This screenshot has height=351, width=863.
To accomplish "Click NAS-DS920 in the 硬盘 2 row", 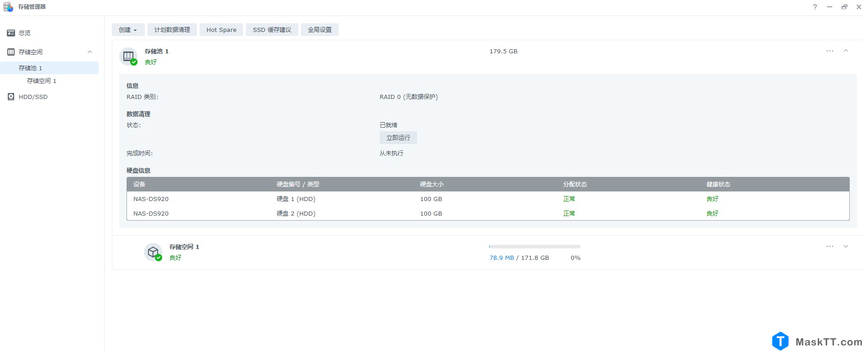I will pyautogui.click(x=151, y=213).
